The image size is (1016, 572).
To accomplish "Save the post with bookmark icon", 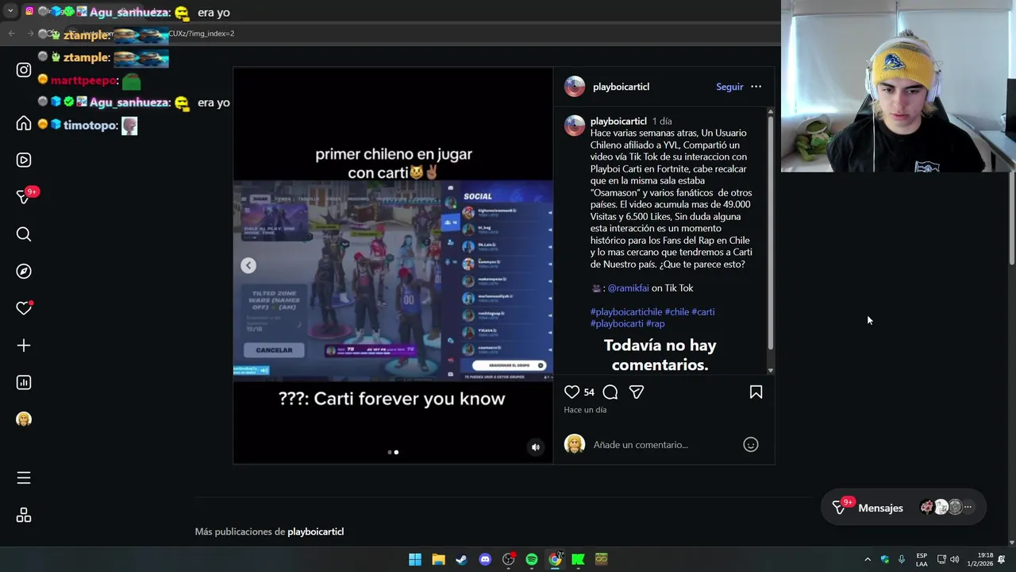I will (x=756, y=392).
